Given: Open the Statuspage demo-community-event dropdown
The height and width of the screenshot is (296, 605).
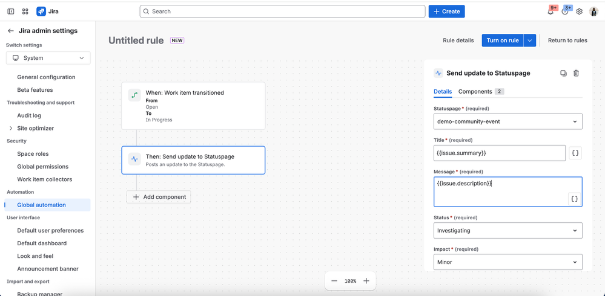Looking at the screenshot, I should pos(507,121).
